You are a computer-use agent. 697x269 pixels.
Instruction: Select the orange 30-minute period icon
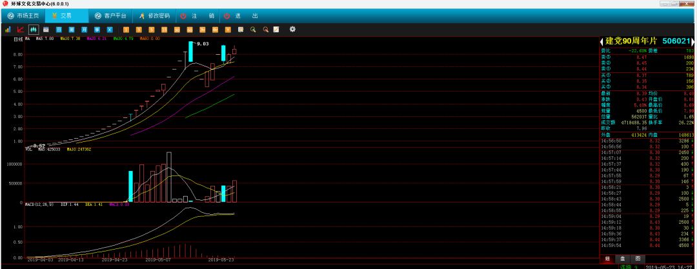177,29
